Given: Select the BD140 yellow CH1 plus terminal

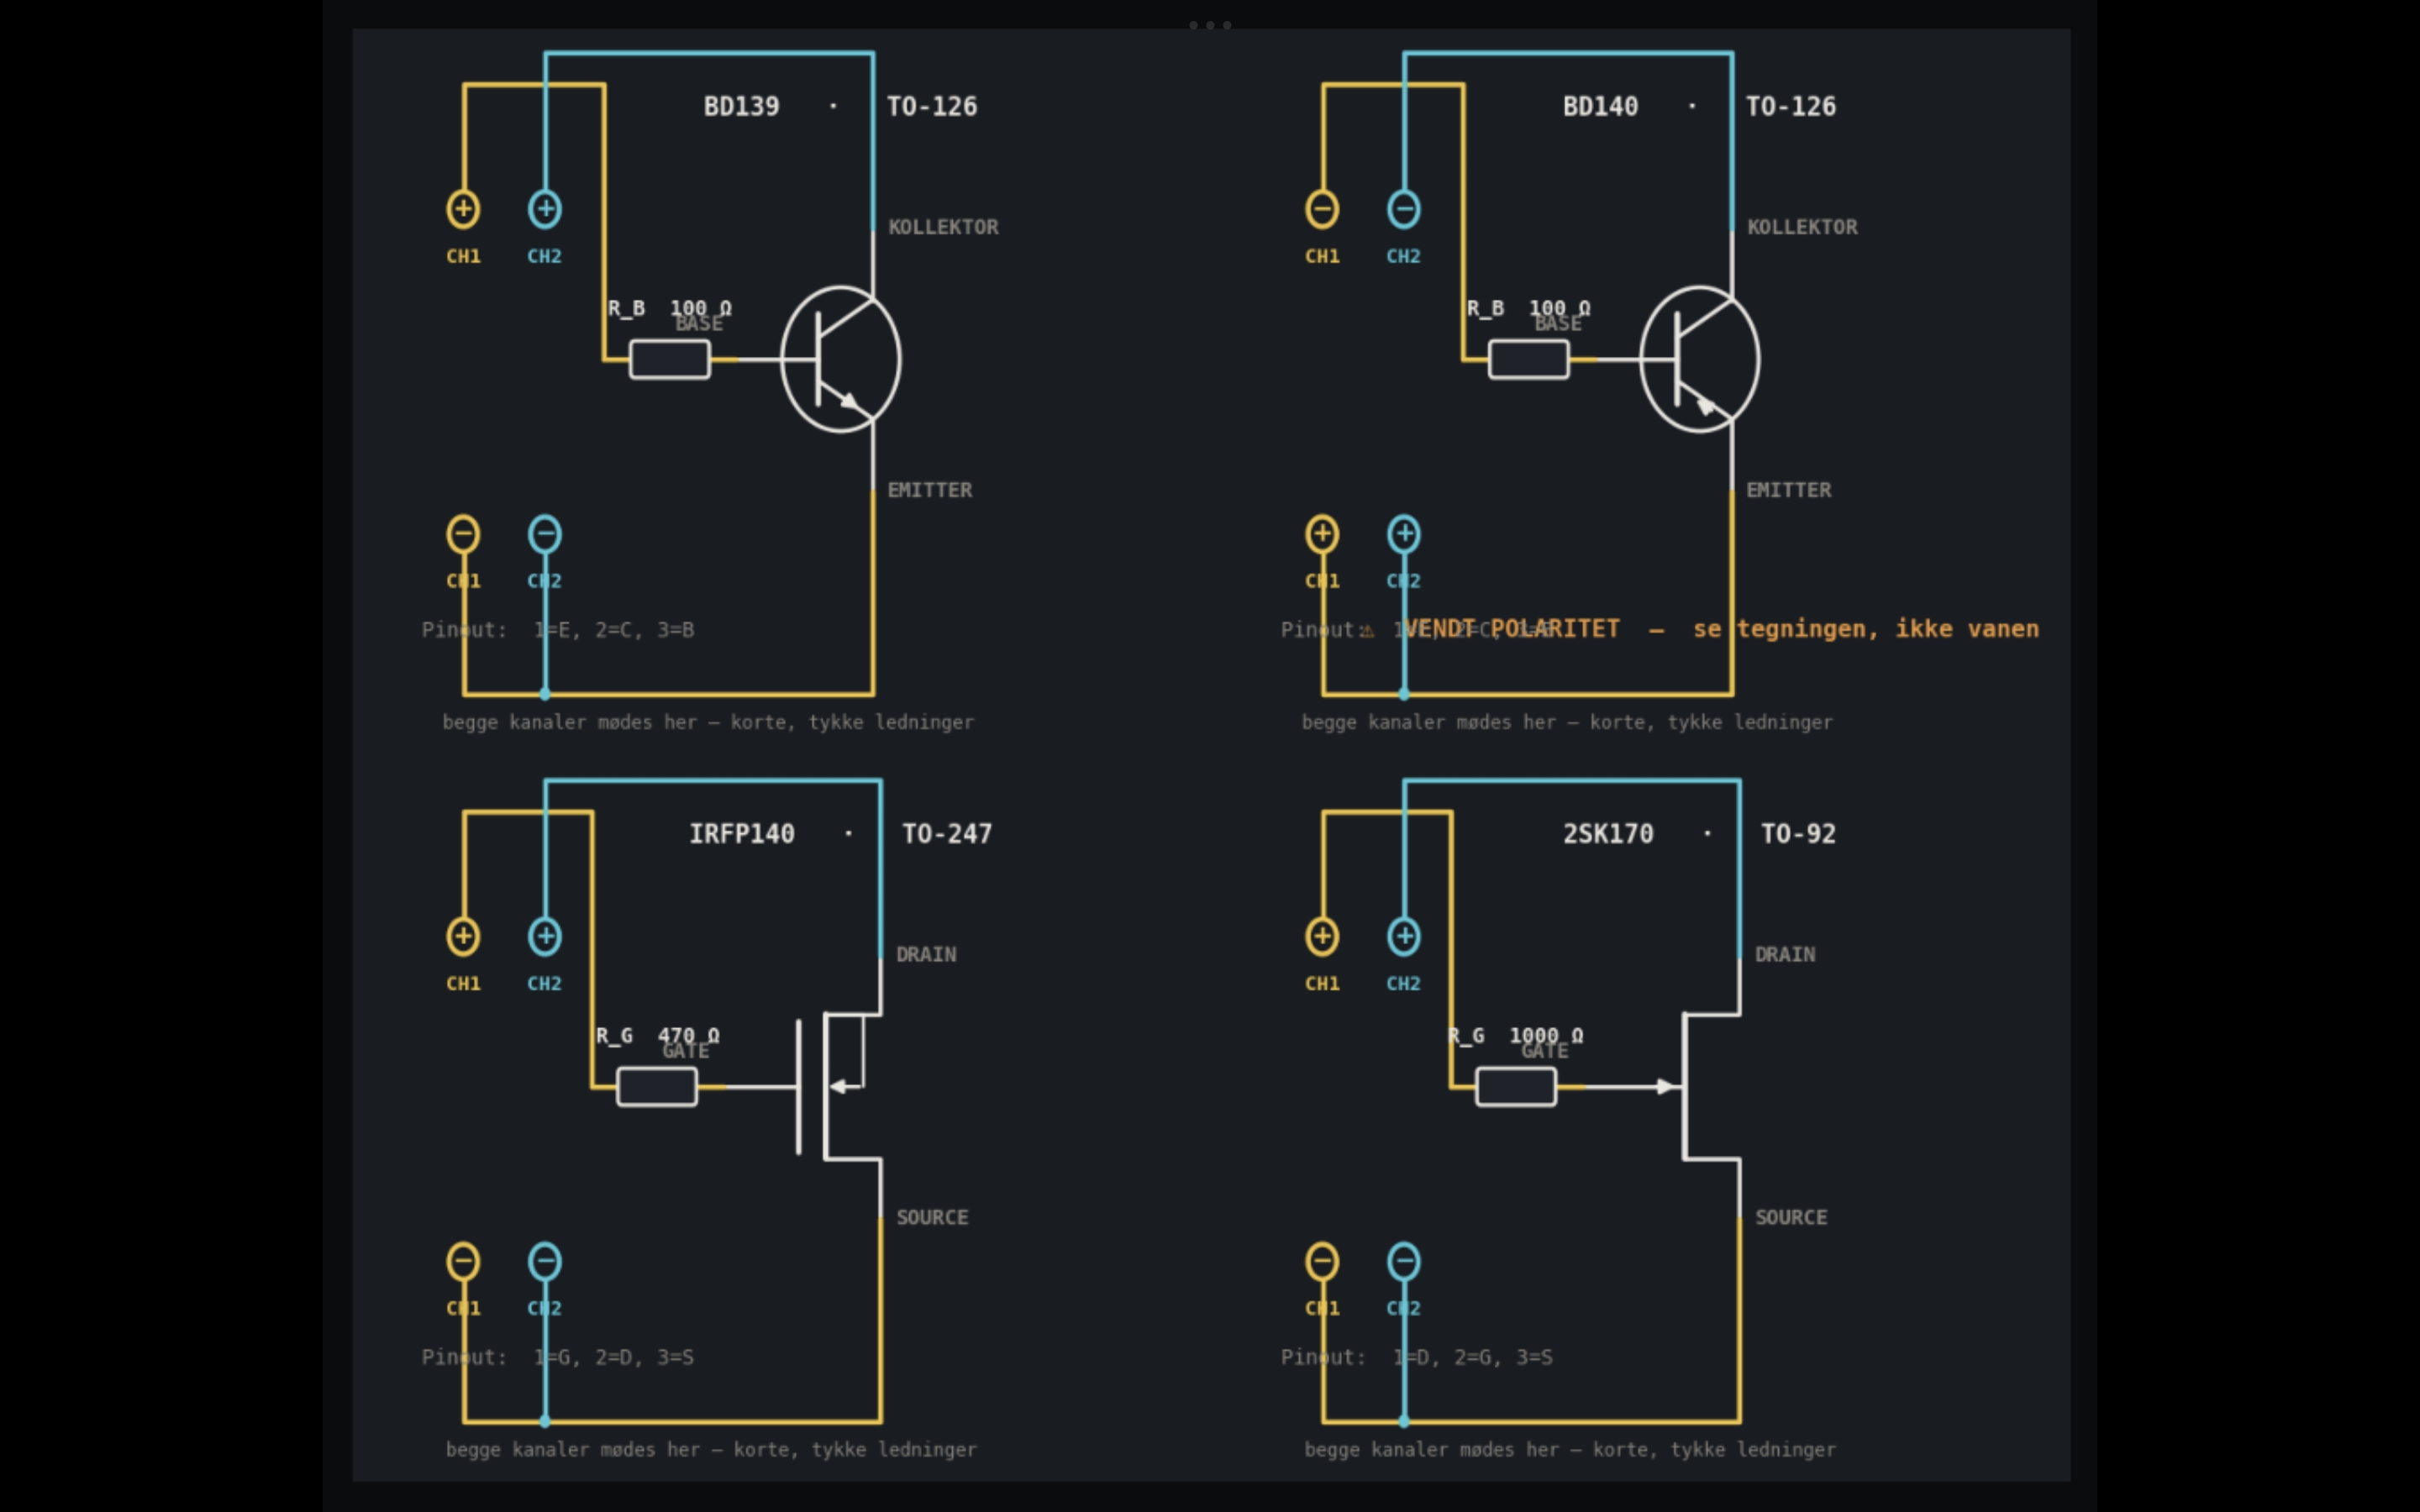Looking at the screenshot, I should click(1322, 534).
